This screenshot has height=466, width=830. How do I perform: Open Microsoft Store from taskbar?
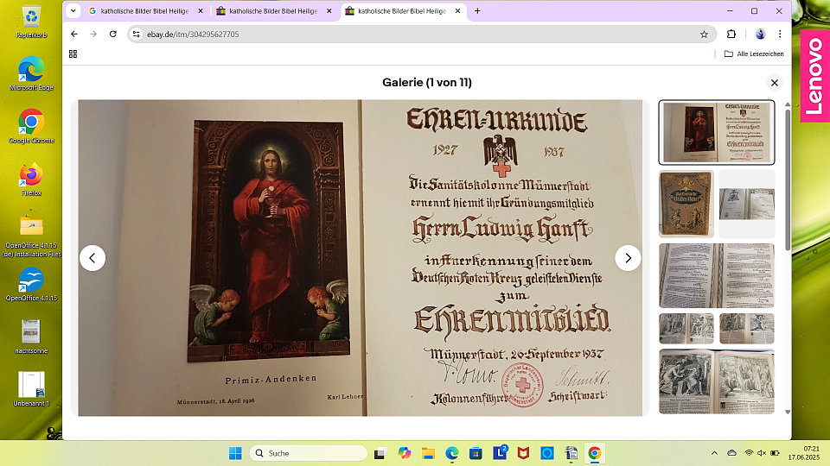pos(476,453)
